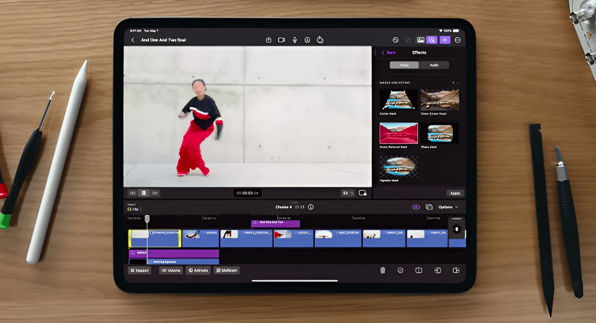The height and width of the screenshot is (323, 596).
Task: Open the viewer zoom level dropdown
Action: click(347, 193)
